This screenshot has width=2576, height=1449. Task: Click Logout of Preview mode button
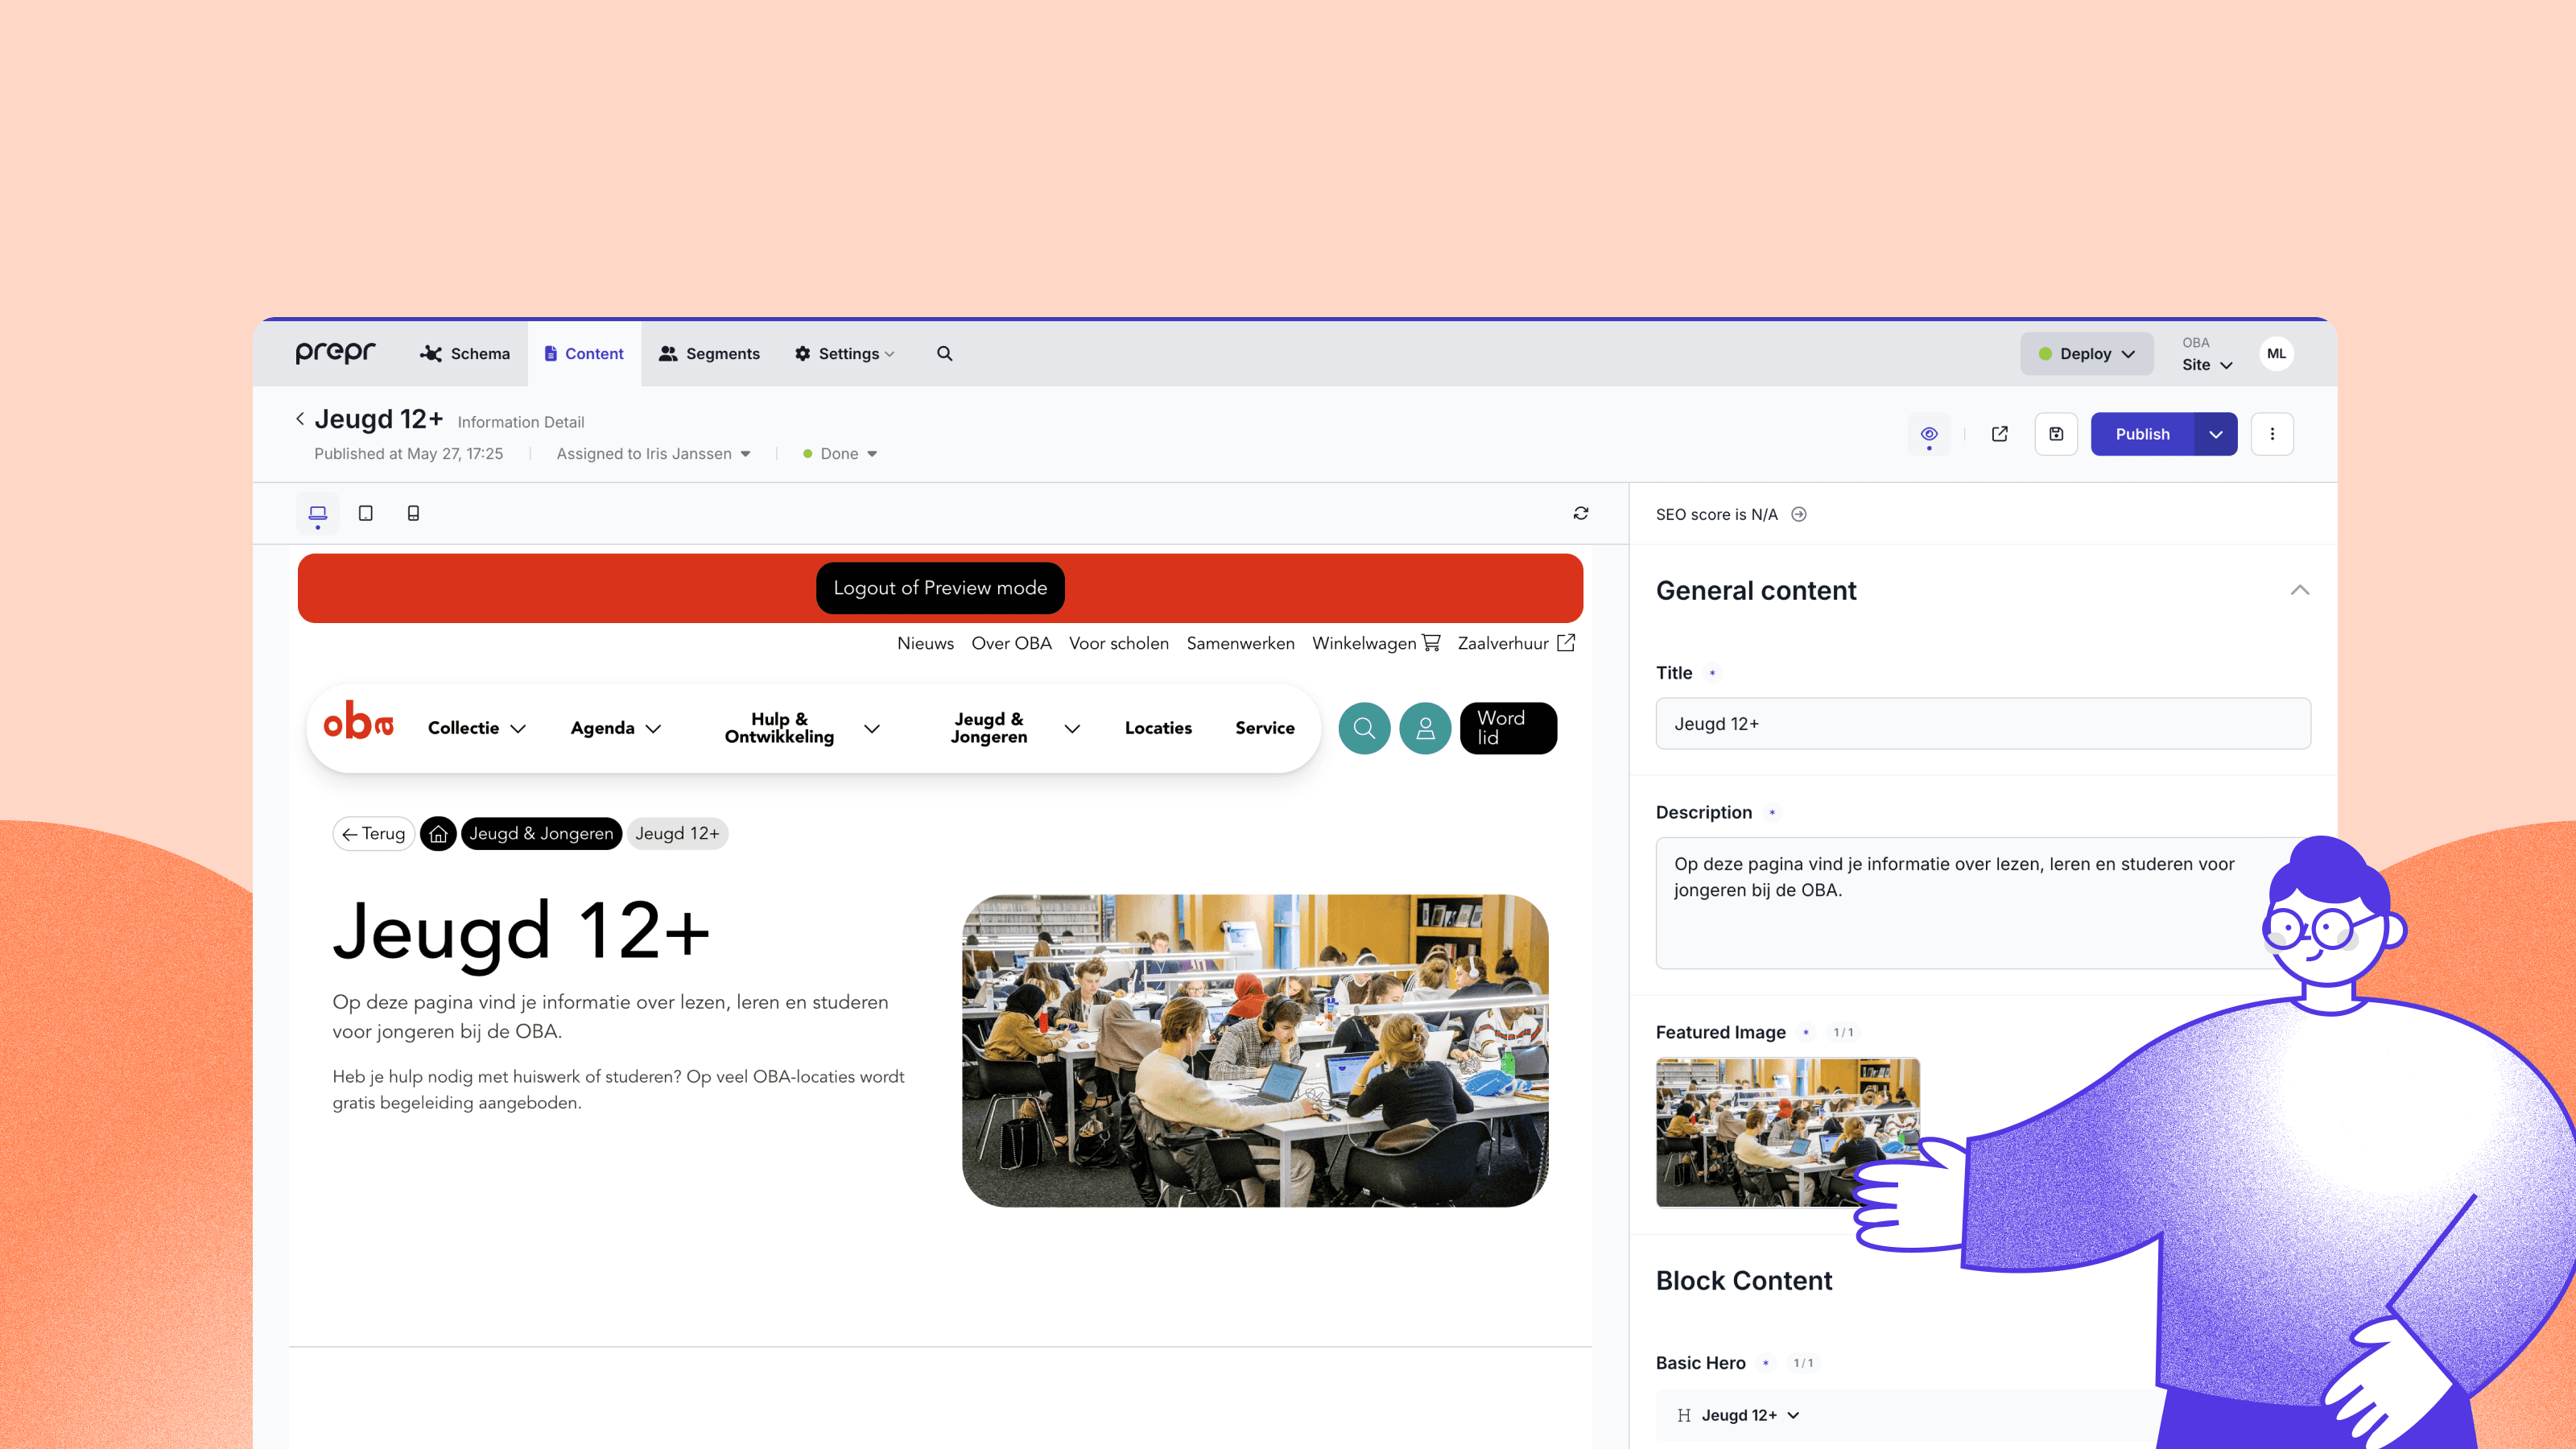coord(940,588)
